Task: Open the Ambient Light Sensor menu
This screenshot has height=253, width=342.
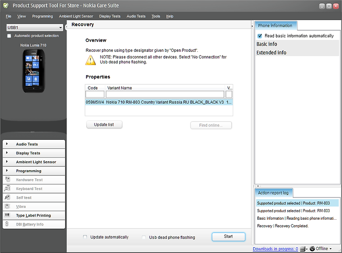Action: [76, 16]
